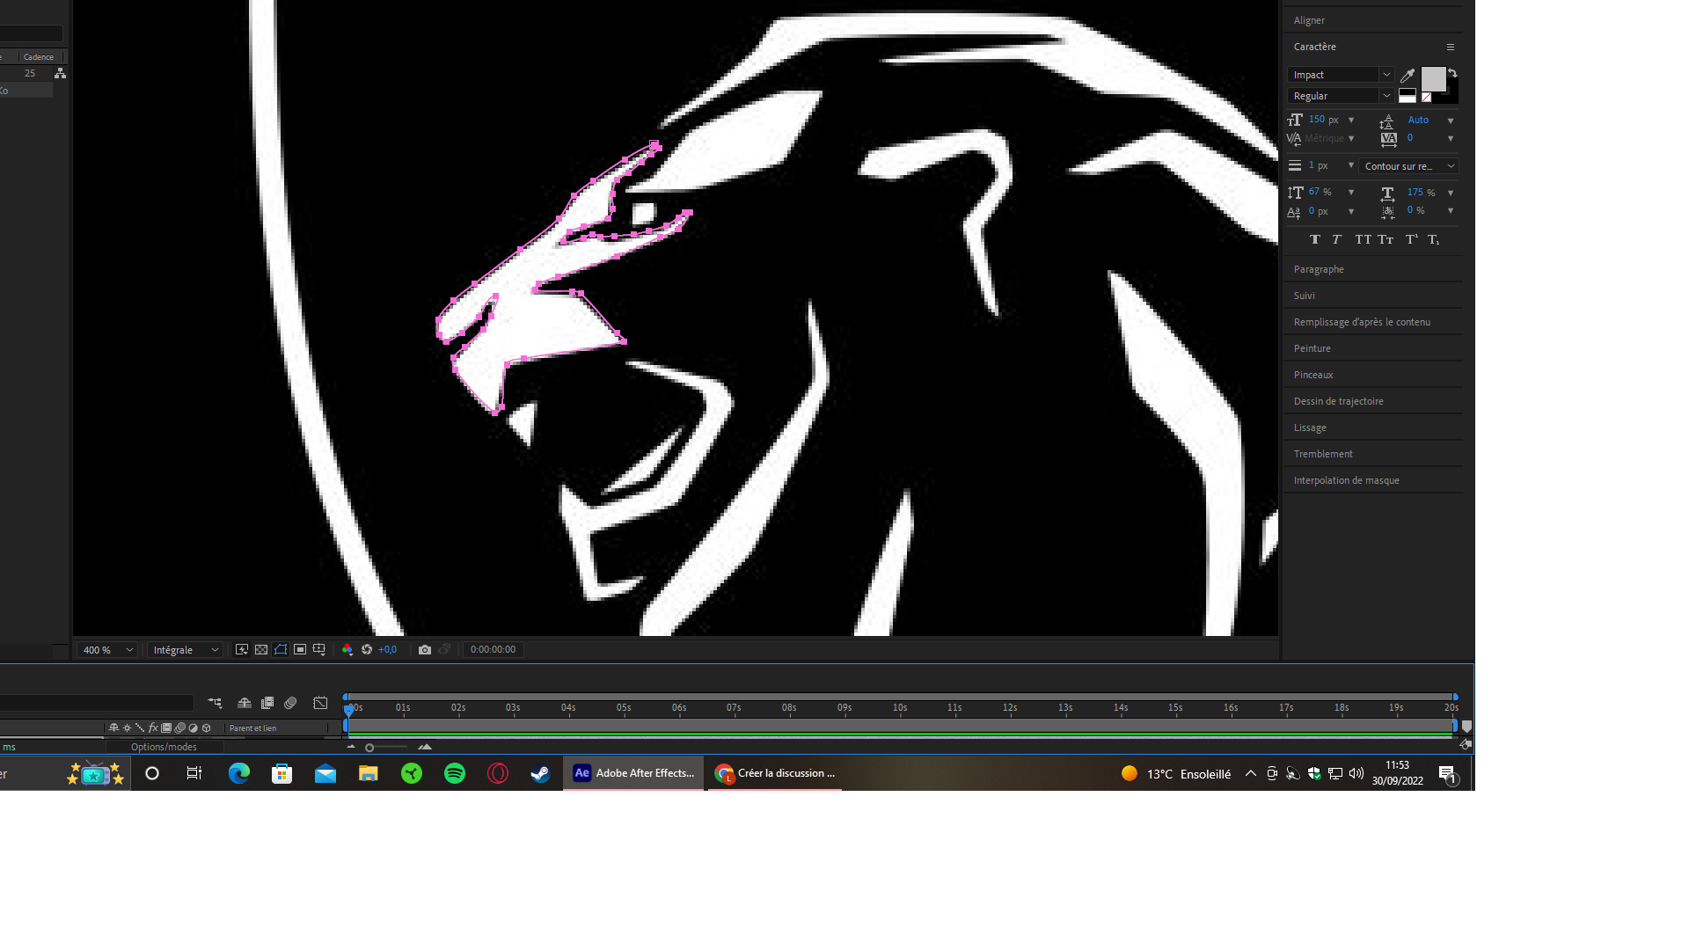
Task: Open Interpolation de masque panel
Action: click(1346, 480)
